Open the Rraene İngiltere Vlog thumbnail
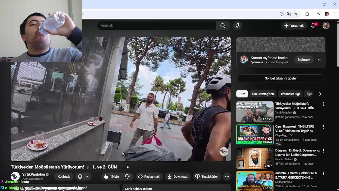This screenshot has height=191, width=339. pos(255,134)
